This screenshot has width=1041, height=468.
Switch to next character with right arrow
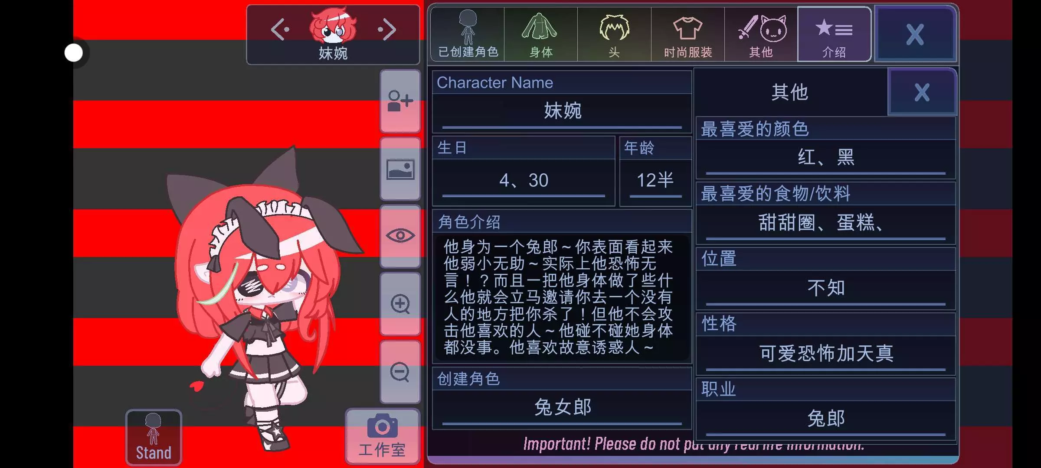tap(387, 29)
